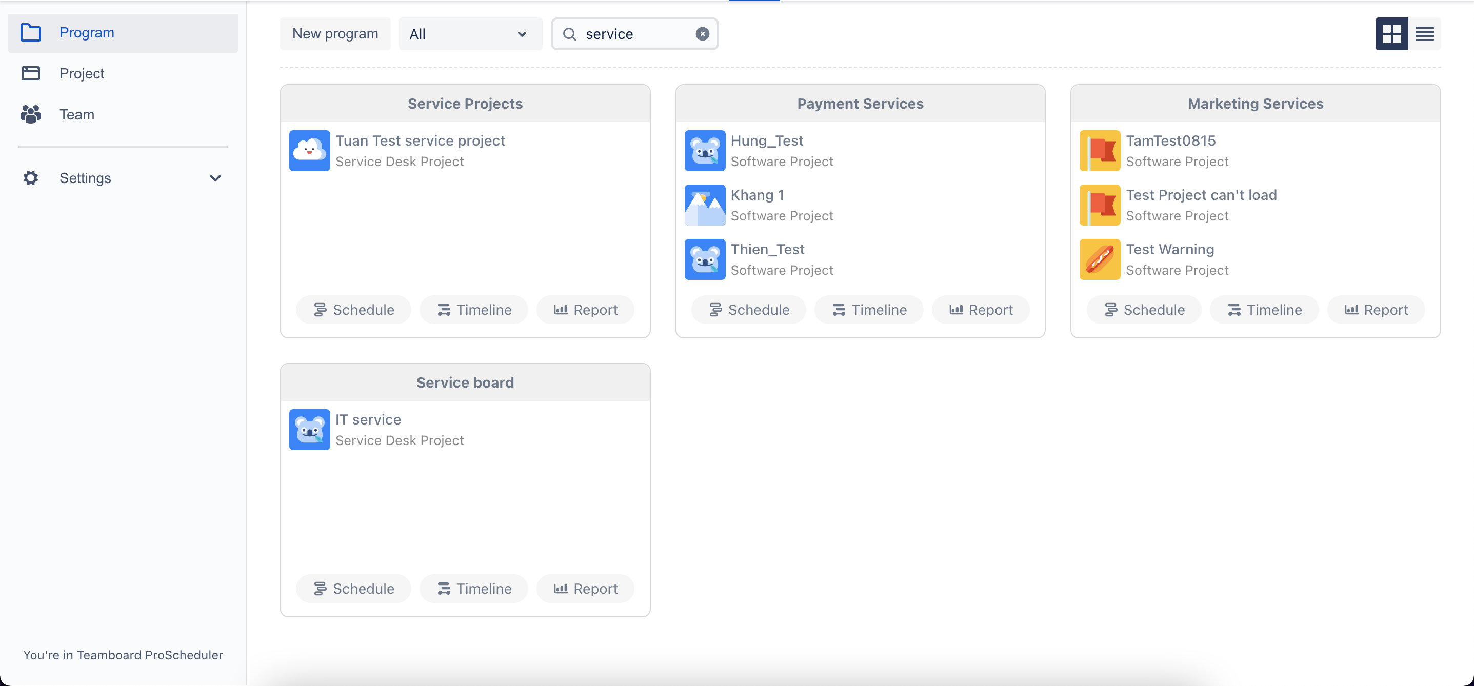The height and width of the screenshot is (686, 1474).
Task: Expand the Settings sidebar section
Action: 215,178
